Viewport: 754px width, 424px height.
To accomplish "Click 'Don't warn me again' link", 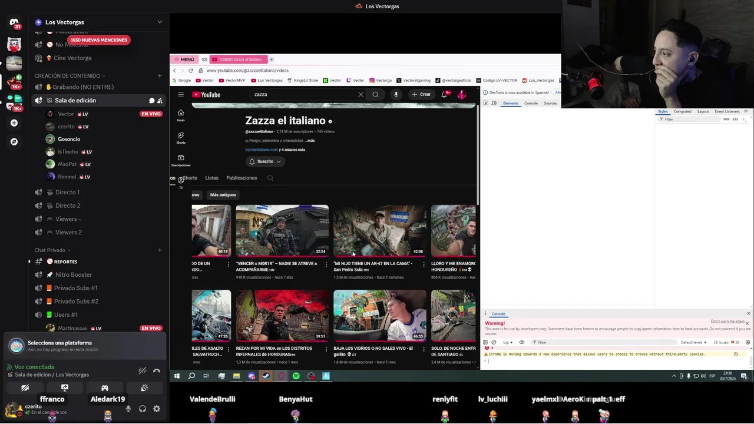I will point(727,321).
